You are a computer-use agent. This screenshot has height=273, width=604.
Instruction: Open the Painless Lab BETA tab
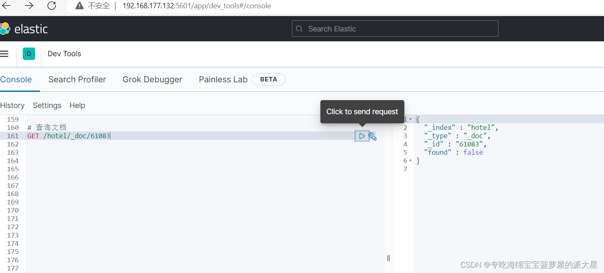pos(223,79)
